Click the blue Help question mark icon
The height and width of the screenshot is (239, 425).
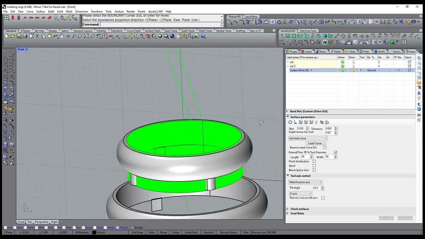(203, 36)
